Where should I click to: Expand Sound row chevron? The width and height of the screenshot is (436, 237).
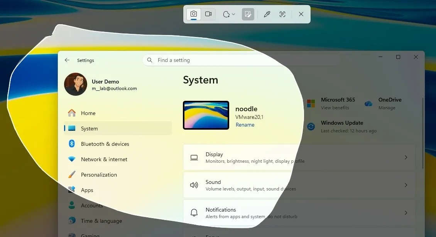(406, 185)
